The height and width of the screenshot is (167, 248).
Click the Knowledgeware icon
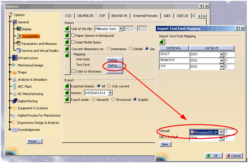tap(15, 130)
